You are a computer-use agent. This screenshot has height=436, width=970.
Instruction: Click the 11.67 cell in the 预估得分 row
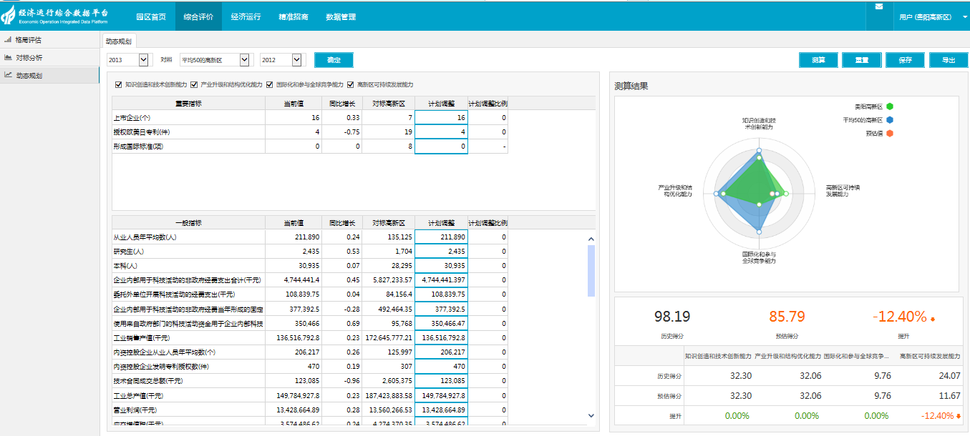click(x=949, y=396)
